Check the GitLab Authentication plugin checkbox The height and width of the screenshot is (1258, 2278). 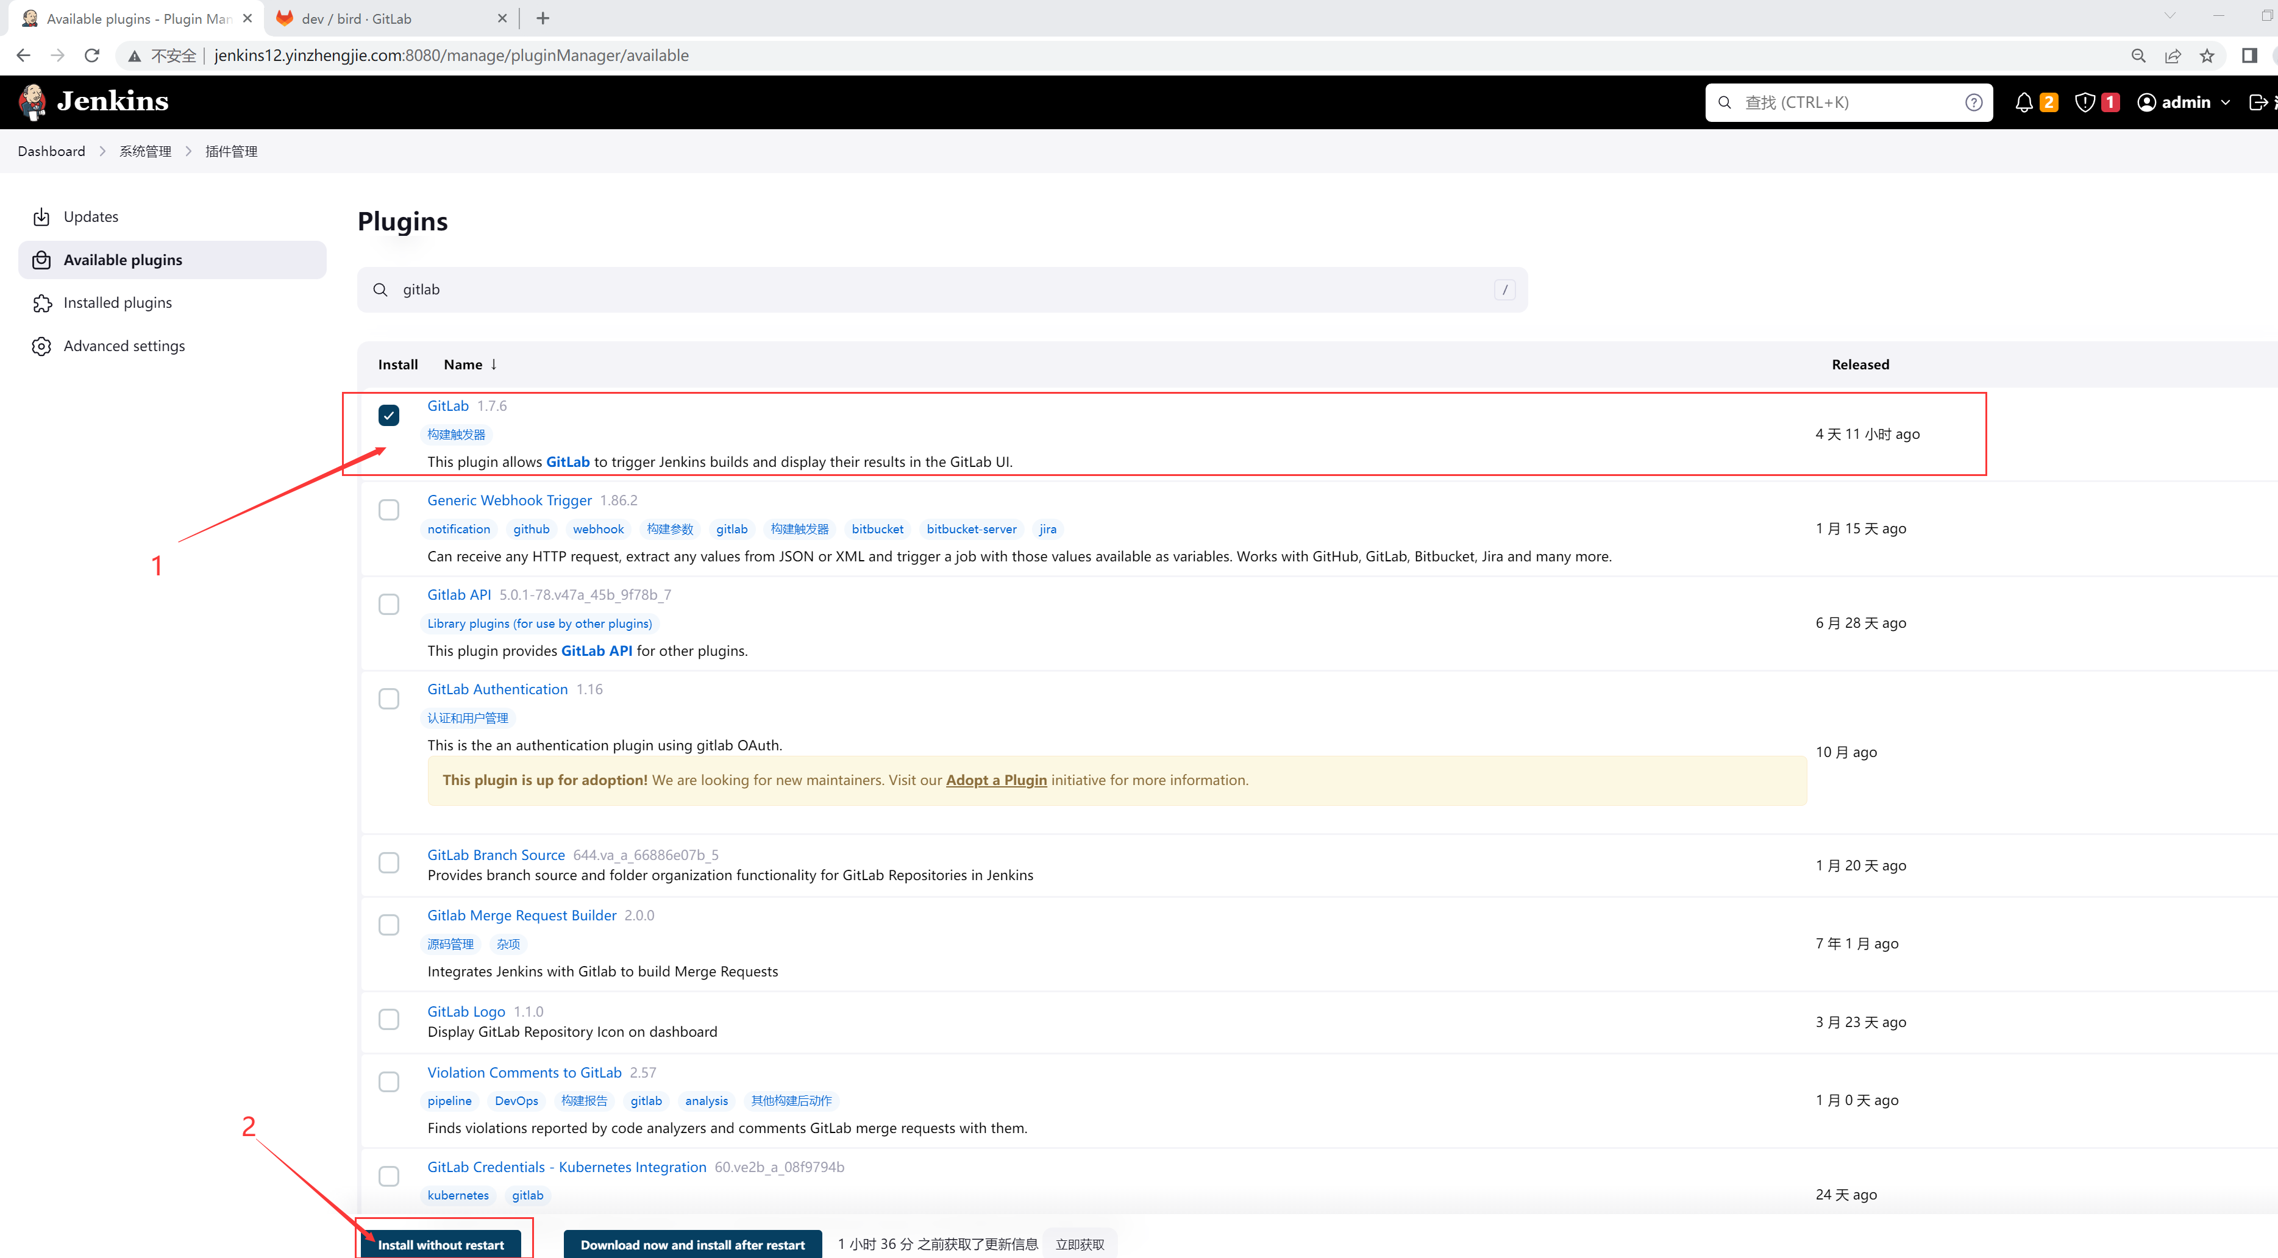pyautogui.click(x=388, y=698)
